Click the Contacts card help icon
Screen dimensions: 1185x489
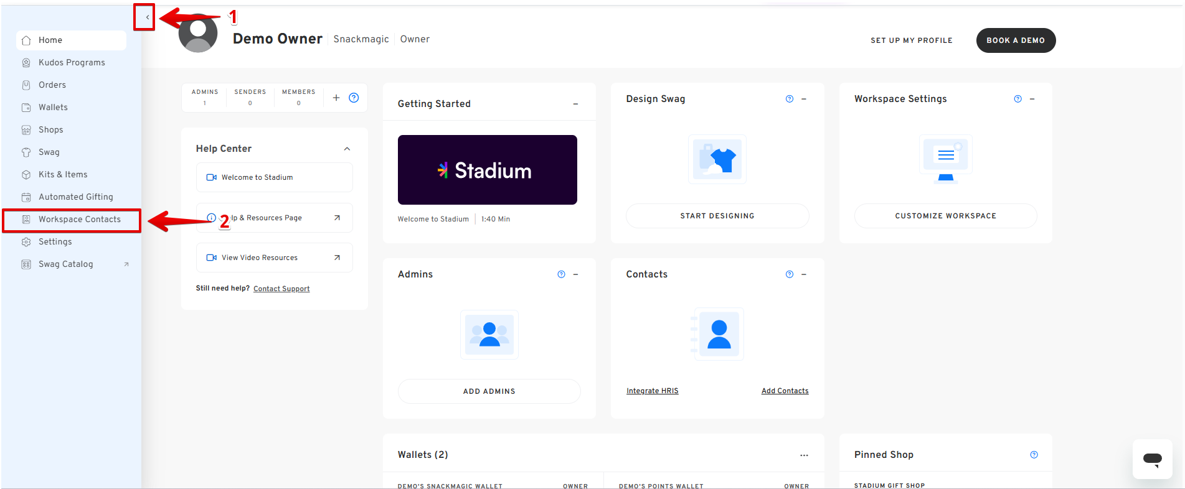789,274
